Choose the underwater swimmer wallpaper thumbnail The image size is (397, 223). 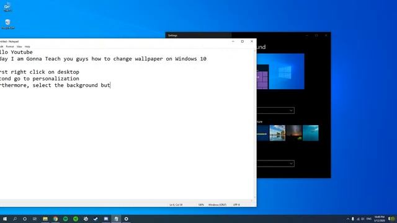(x=311, y=133)
